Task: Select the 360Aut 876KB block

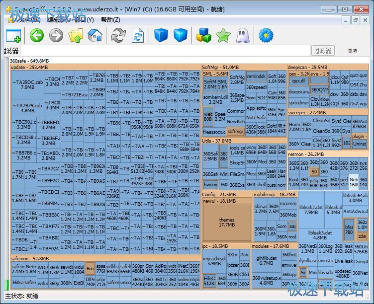Action: coord(360,124)
